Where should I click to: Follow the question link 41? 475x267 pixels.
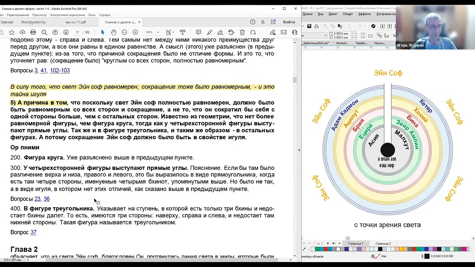(43, 70)
